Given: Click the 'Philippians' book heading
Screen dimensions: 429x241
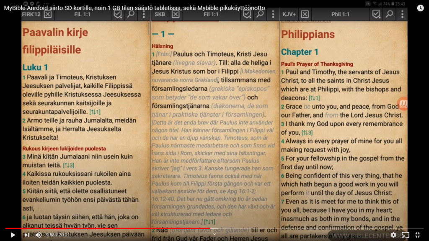Looking at the screenshot, I should [x=308, y=34].
